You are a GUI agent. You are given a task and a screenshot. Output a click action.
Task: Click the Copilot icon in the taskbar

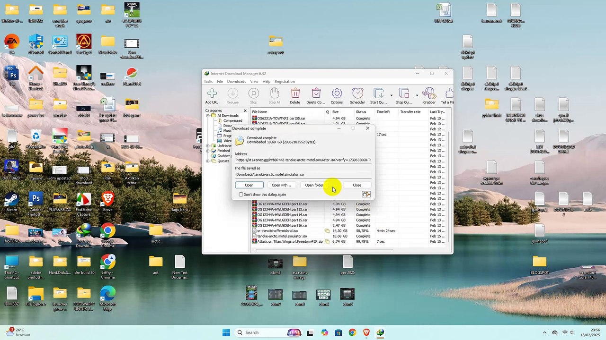click(x=324, y=332)
